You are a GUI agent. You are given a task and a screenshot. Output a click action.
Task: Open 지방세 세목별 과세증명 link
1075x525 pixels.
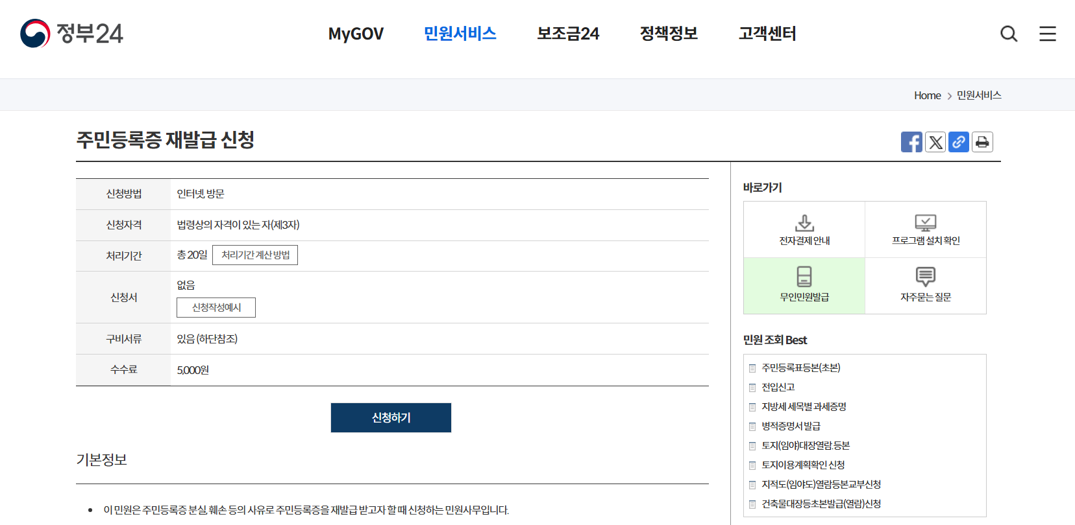point(804,406)
